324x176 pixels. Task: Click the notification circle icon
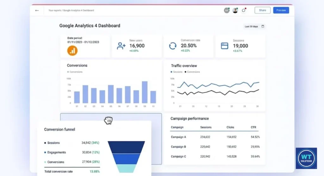click(244, 10)
